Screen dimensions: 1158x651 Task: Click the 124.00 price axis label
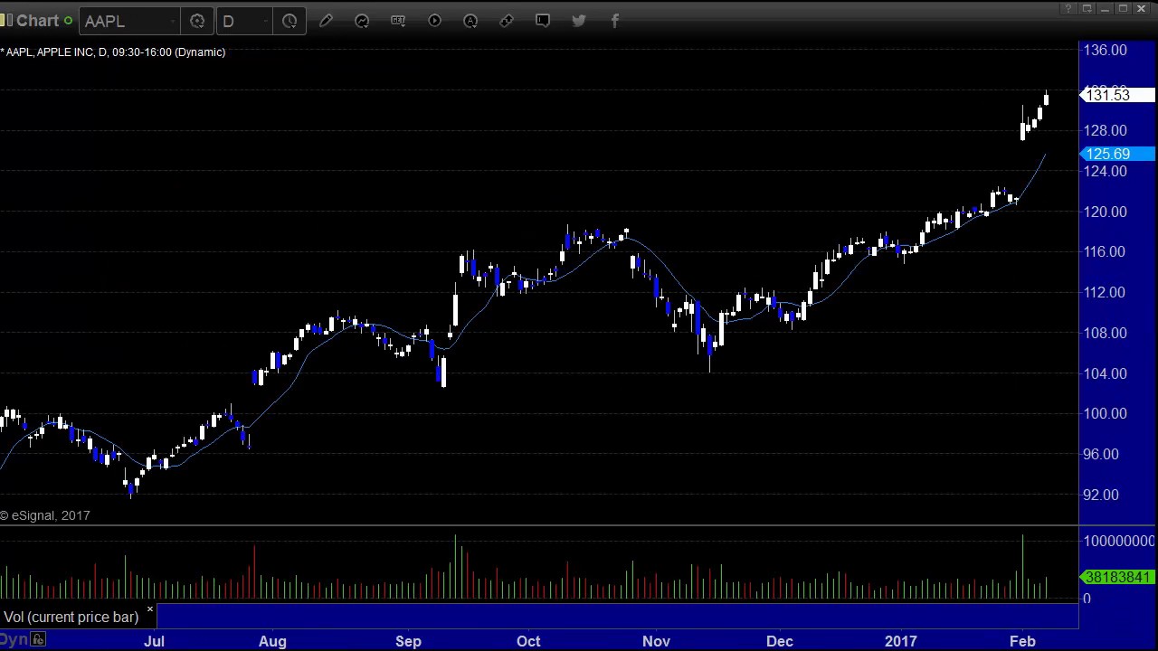point(1106,171)
